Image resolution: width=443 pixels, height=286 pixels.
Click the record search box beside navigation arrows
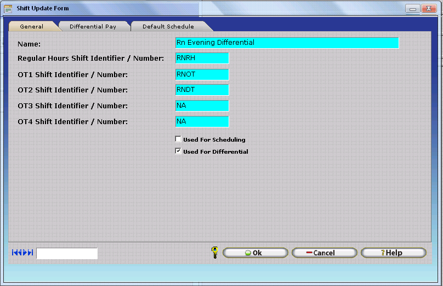click(x=67, y=253)
